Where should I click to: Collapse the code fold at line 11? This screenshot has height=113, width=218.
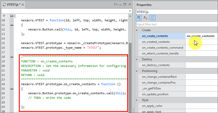coord(12,25)
